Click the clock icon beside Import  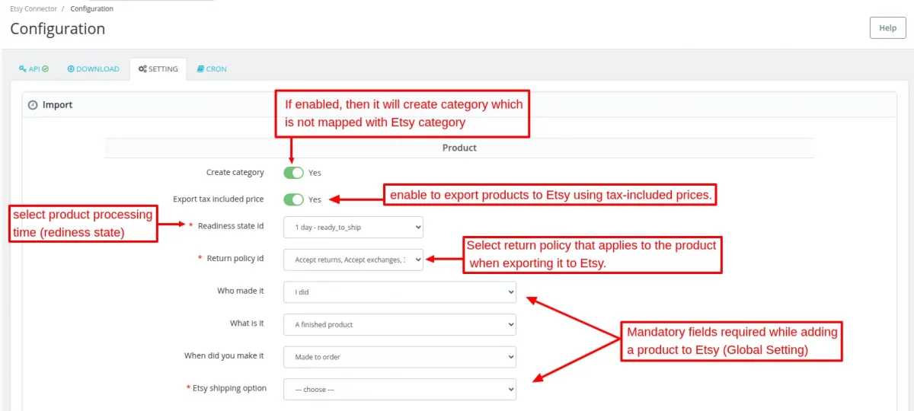click(33, 105)
